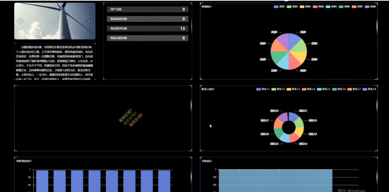Hide 联系人8 series via legend
The image size is (389, 192).
369,89
